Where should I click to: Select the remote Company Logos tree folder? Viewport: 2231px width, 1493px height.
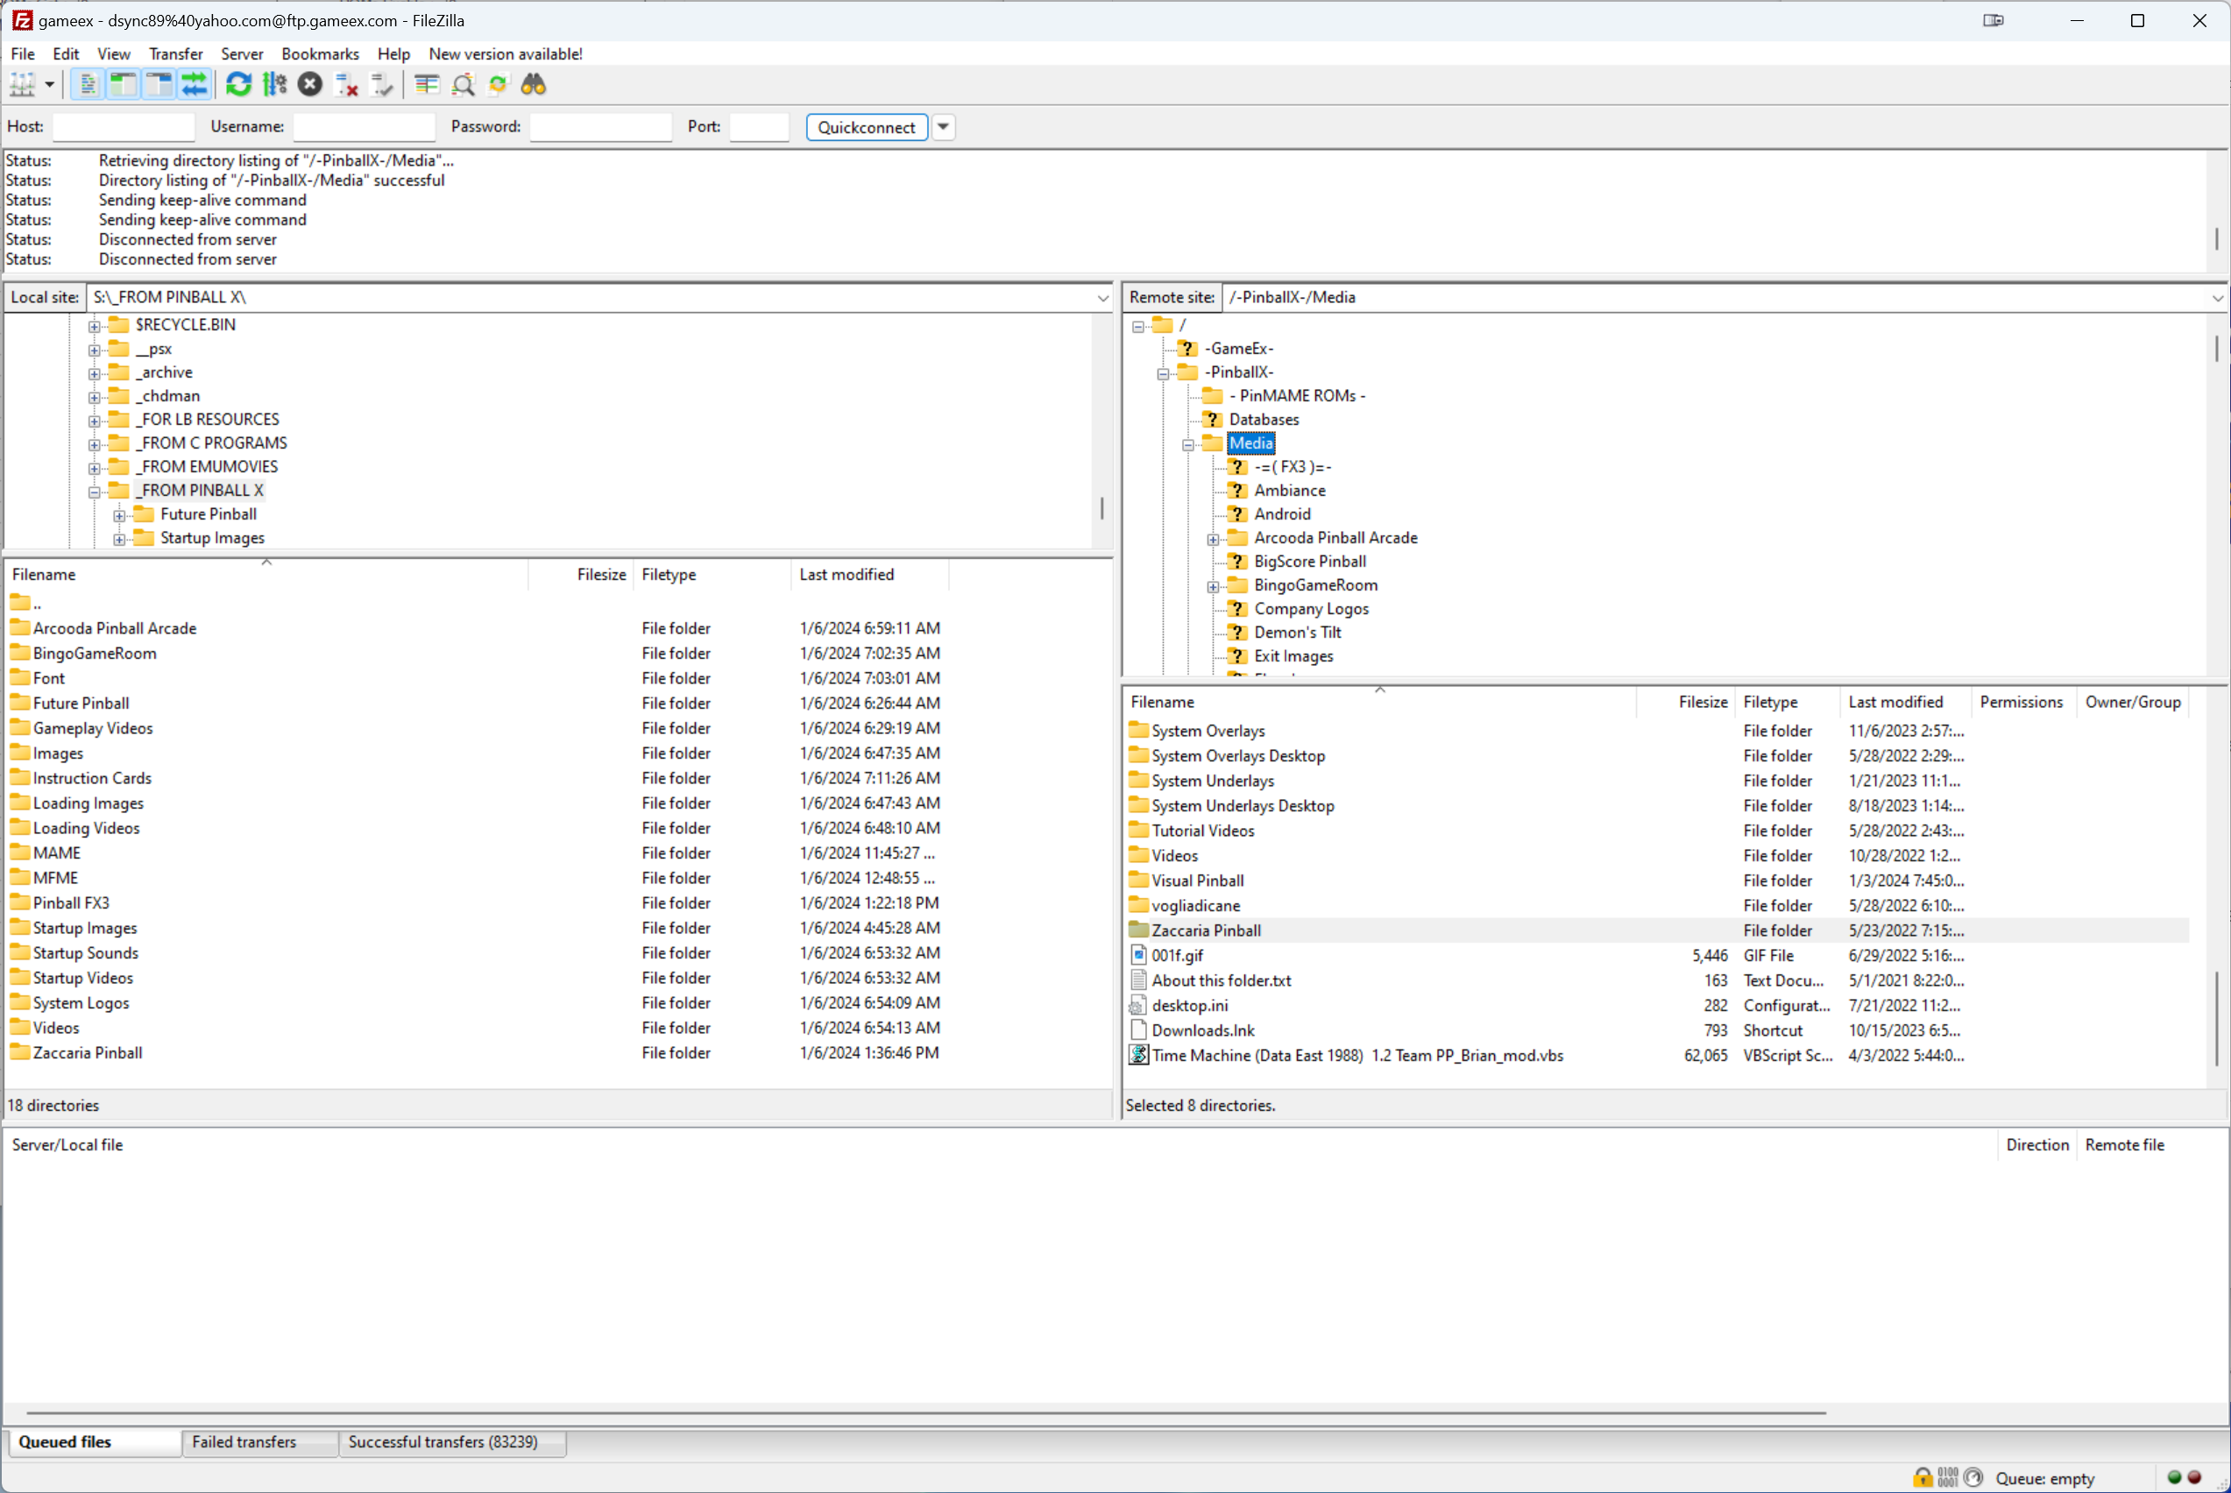[x=1311, y=608]
